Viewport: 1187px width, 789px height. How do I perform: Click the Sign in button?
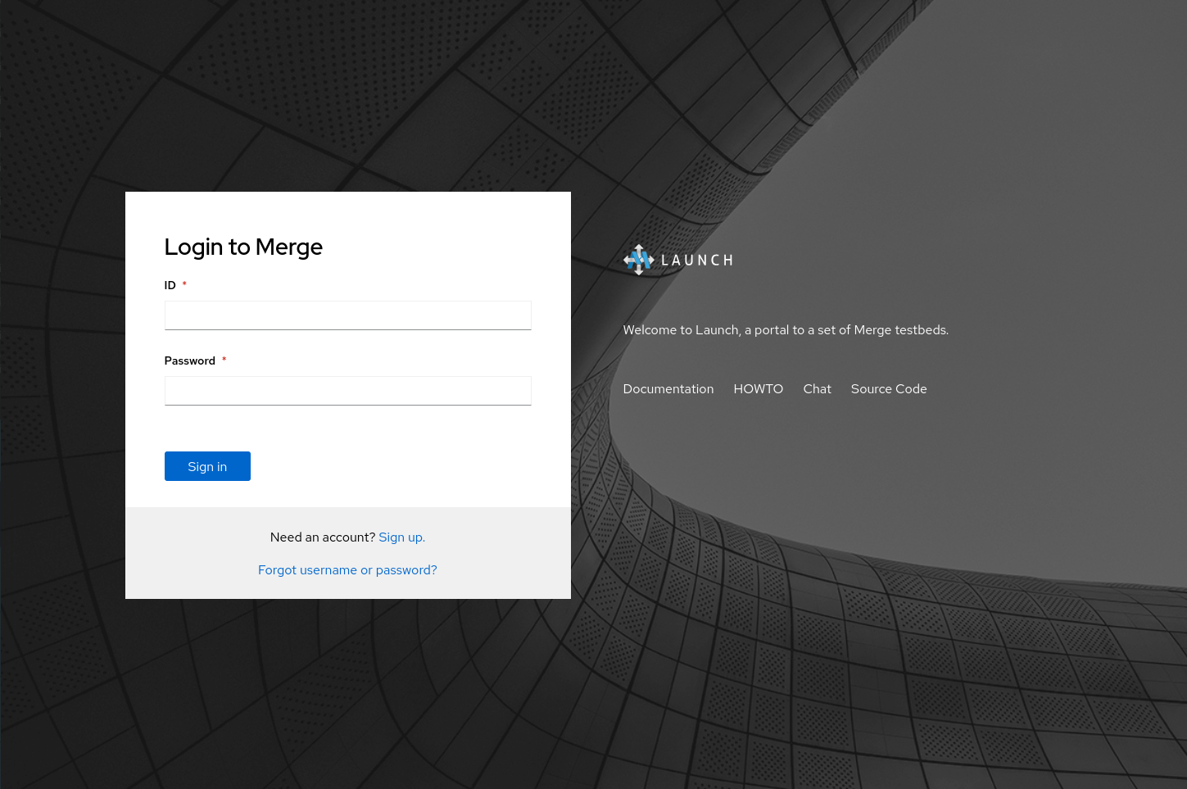207,466
